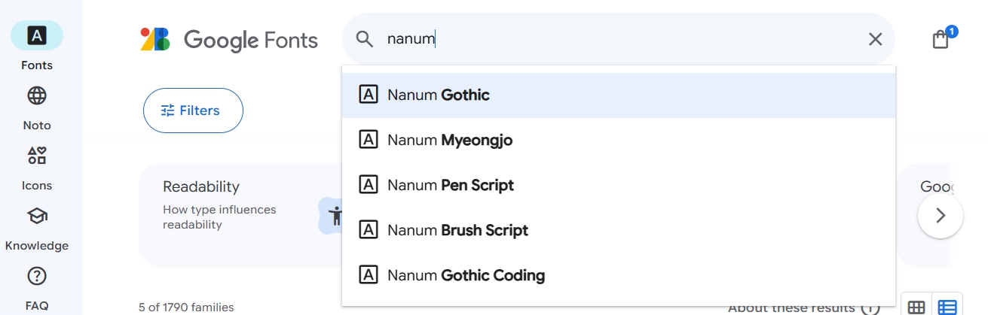The height and width of the screenshot is (315, 988).
Task: Switch to grid view layout
Action: coord(916,307)
